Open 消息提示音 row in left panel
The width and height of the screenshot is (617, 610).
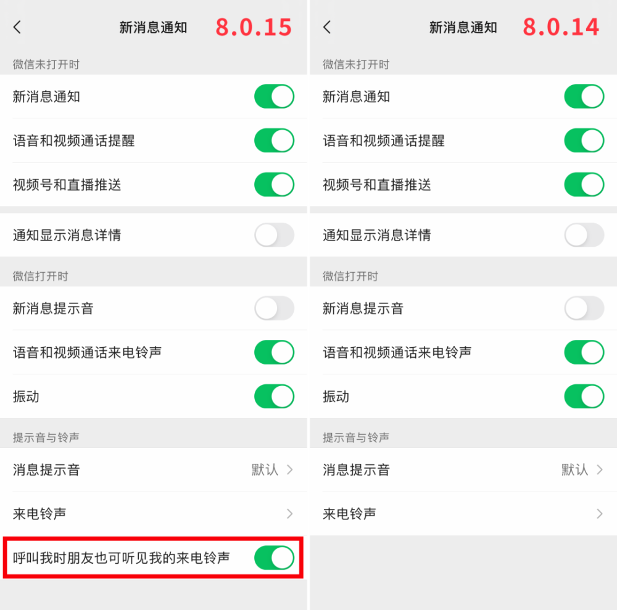pyautogui.click(x=154, y=469)
